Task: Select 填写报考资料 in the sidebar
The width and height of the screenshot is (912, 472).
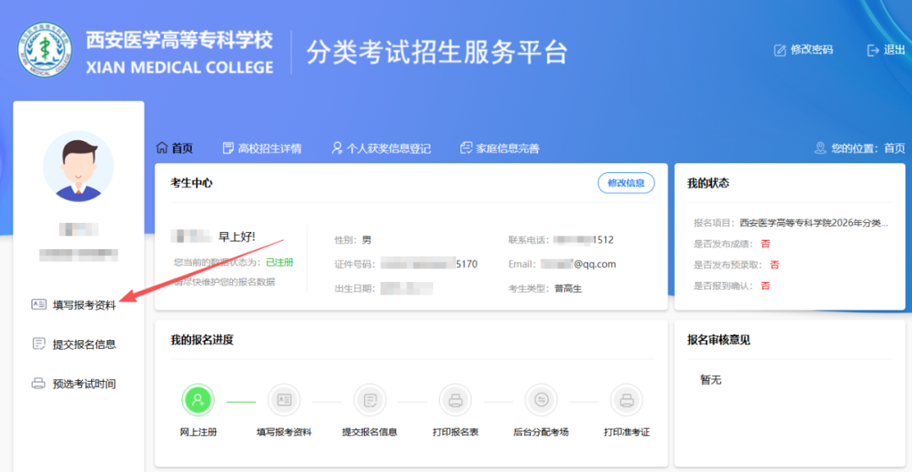Action: tap(73, 306)
